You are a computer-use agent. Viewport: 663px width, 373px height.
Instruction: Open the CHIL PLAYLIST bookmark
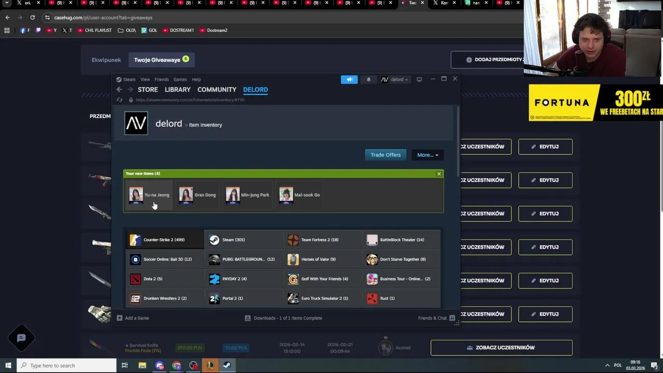click(94, 31)
